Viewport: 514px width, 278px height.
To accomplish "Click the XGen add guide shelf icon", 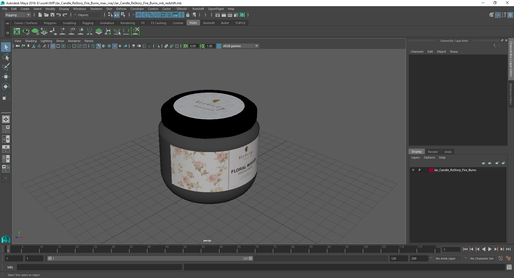I will pyautogui.click(x=62, y=32).
